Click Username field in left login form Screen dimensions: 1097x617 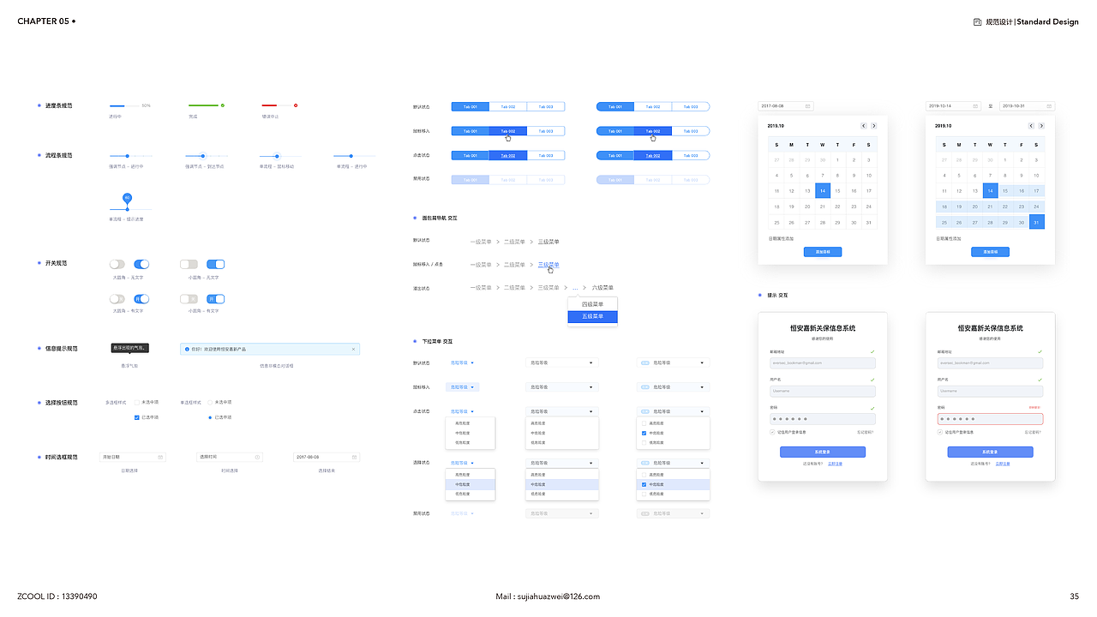tap(823, 391)
